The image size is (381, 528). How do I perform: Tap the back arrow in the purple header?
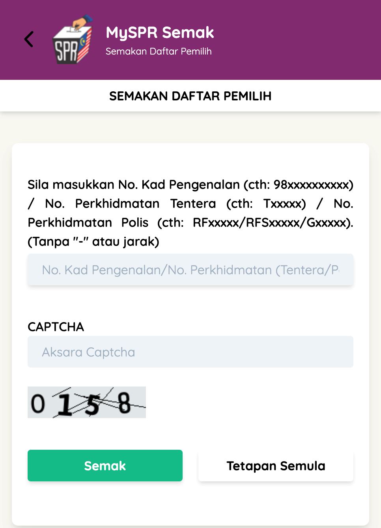point(29,39)
